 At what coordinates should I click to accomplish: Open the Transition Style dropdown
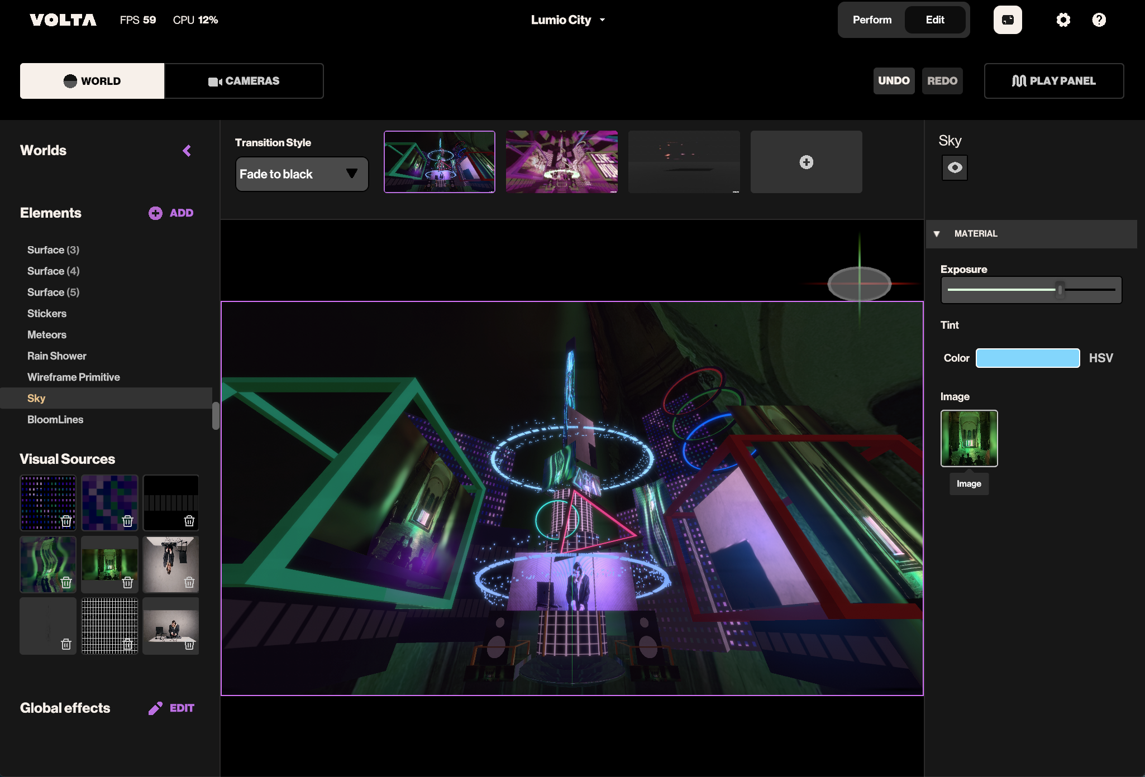(x=302, y=174)
